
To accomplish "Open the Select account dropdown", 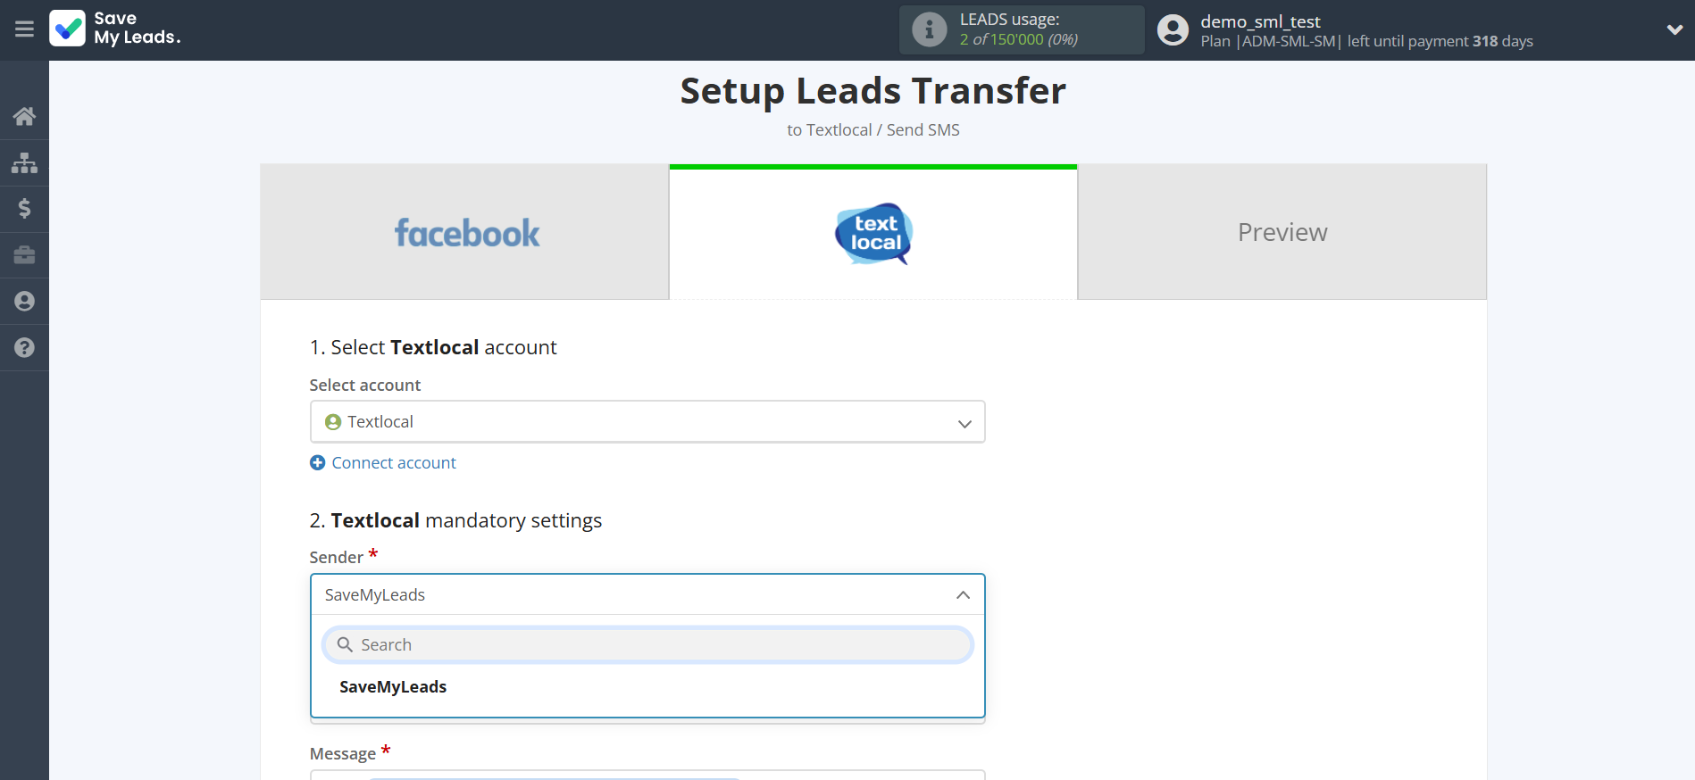I will 647,422.
